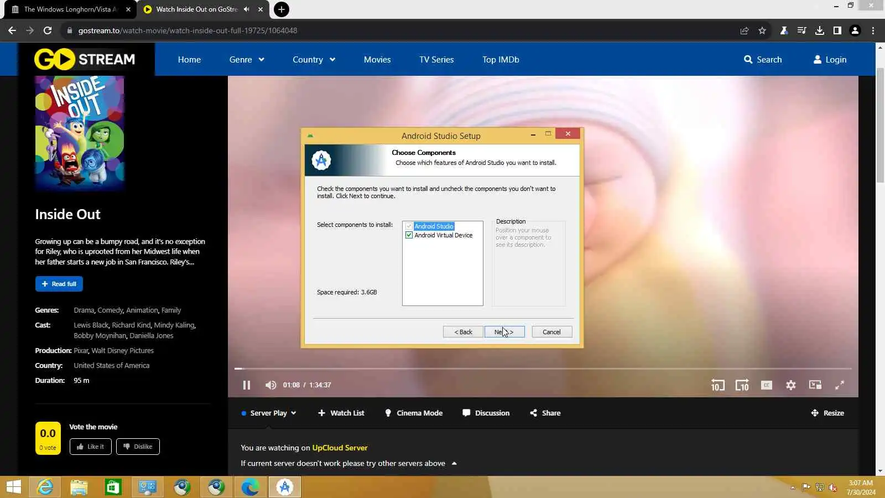
Task: Open the Login page
Action: 830,60
